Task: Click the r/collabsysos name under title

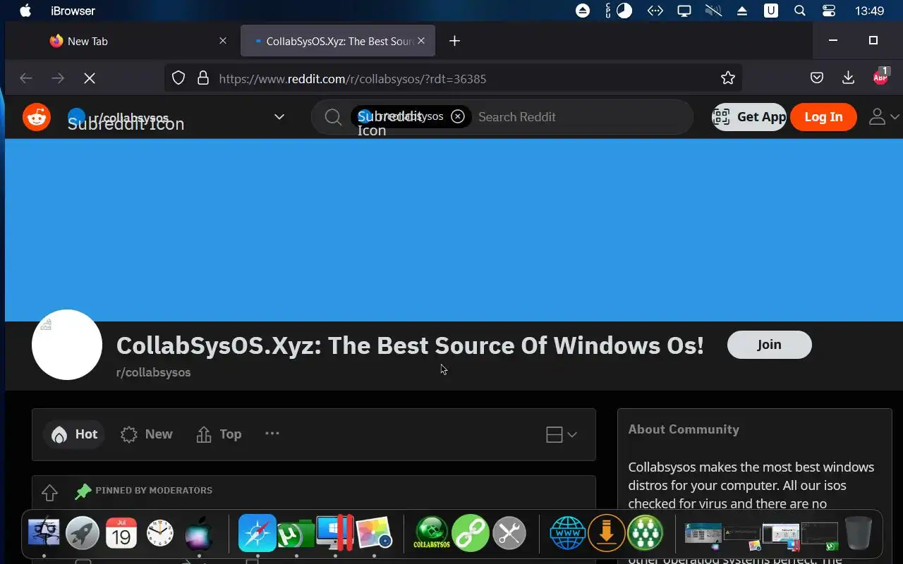Action: pyautogui.click(x=153, y=372)
